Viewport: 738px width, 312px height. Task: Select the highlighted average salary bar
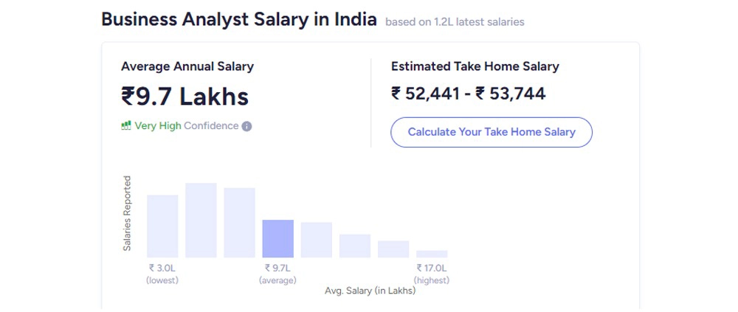coord(277,238)
